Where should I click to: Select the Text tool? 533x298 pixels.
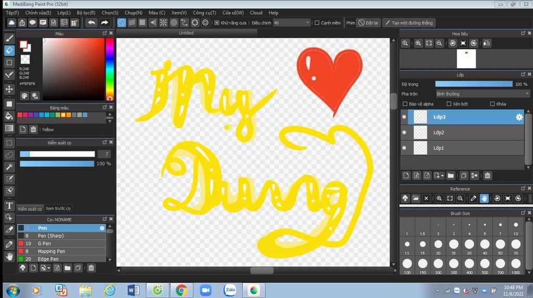[x=9, y=205]
